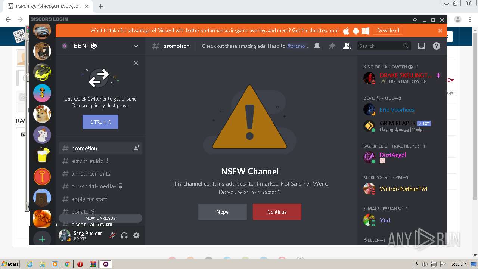Click system tray volume icon
This screenshot has width=478, height=269.
point(425,264)
